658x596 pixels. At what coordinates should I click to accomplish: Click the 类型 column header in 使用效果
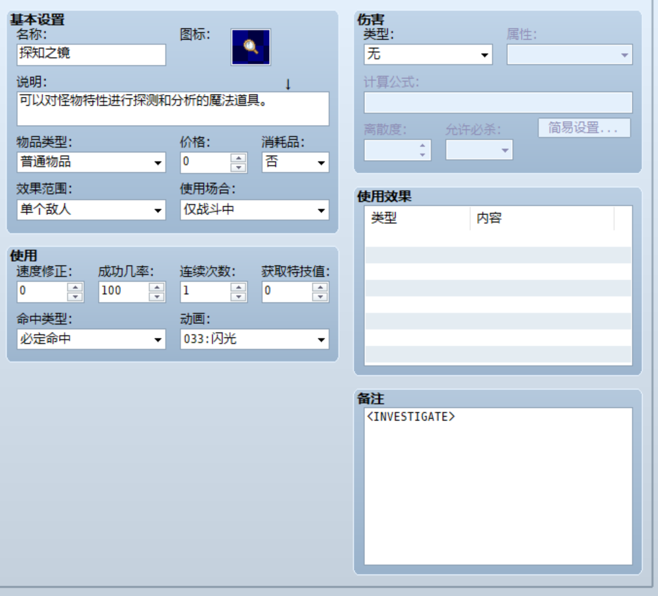click(417, 218)
